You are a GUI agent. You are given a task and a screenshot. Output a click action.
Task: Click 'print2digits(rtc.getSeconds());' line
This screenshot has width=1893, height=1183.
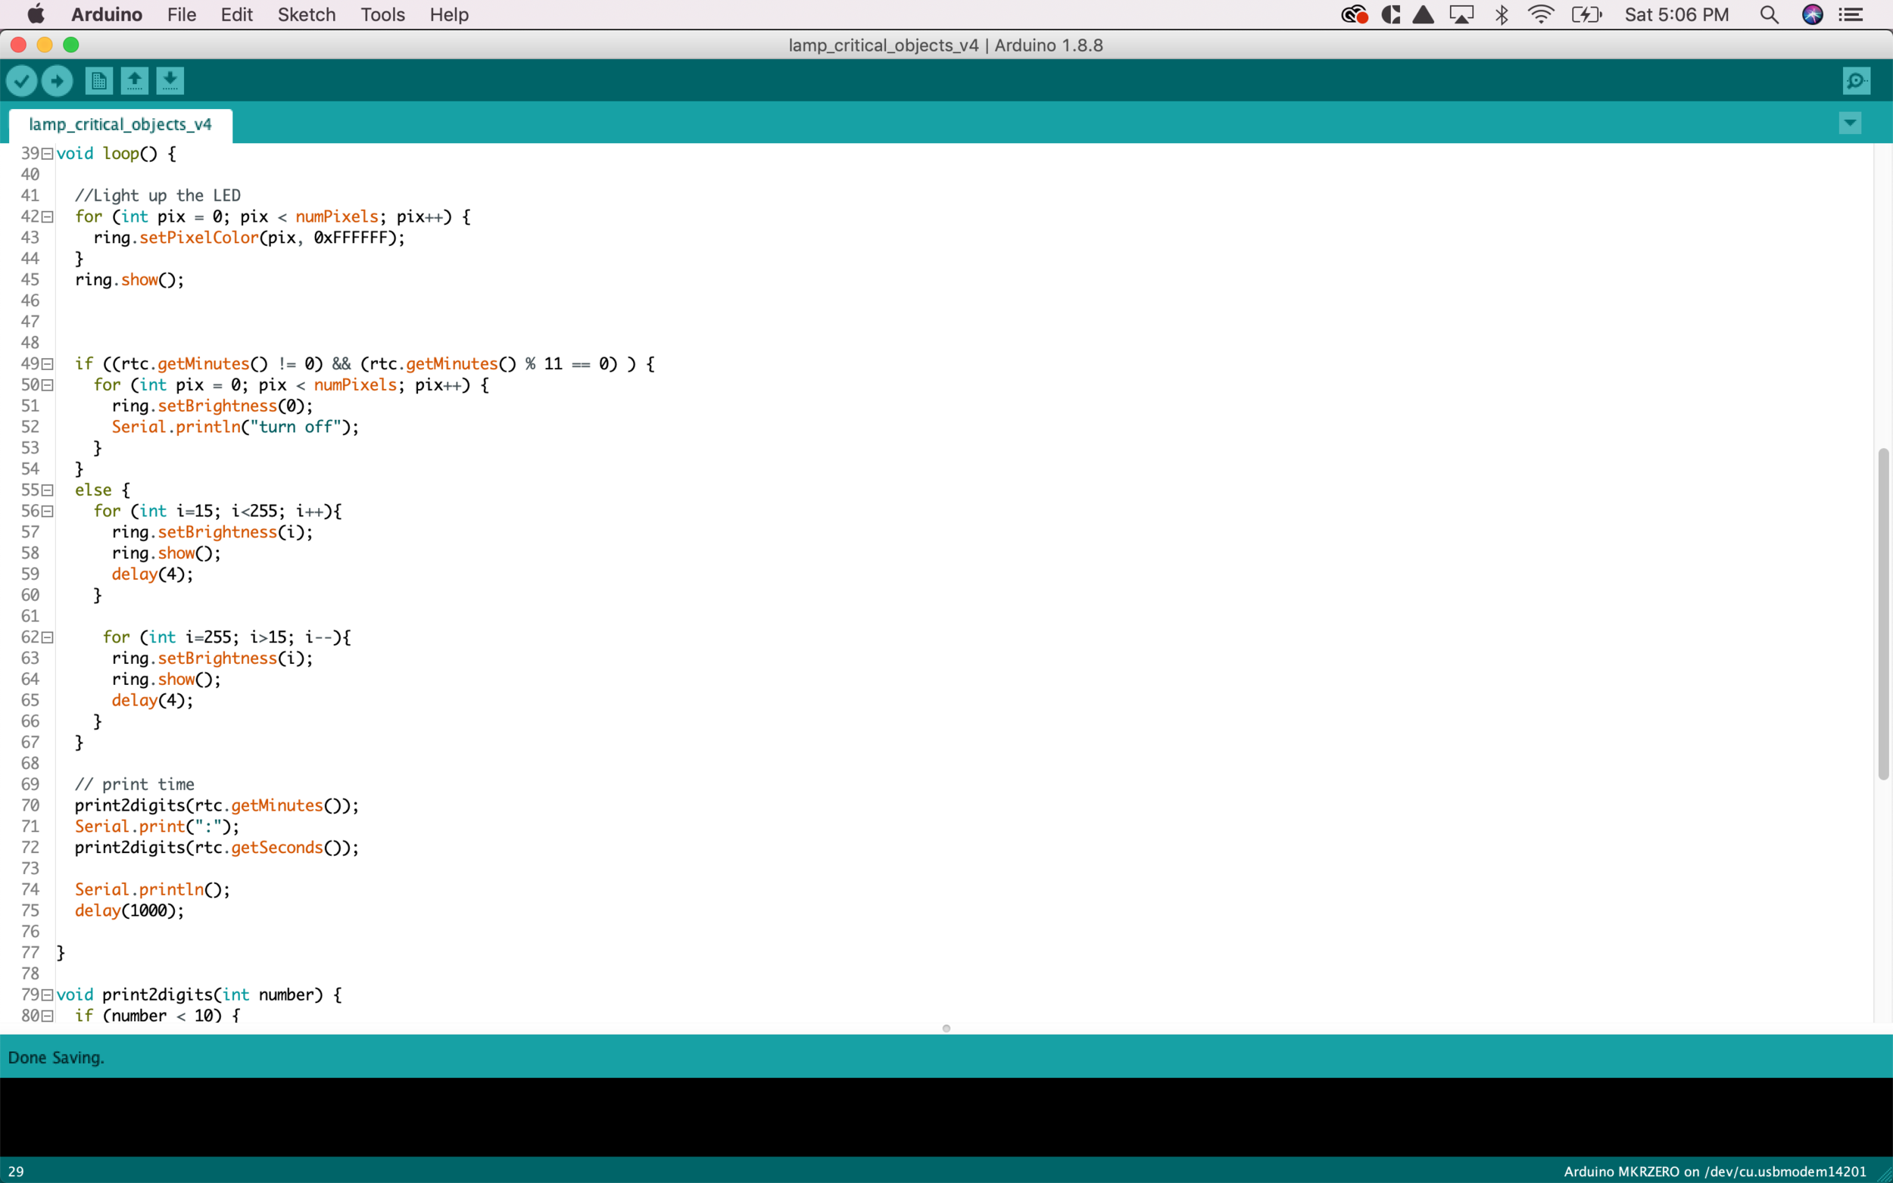[x=217, y=848]
